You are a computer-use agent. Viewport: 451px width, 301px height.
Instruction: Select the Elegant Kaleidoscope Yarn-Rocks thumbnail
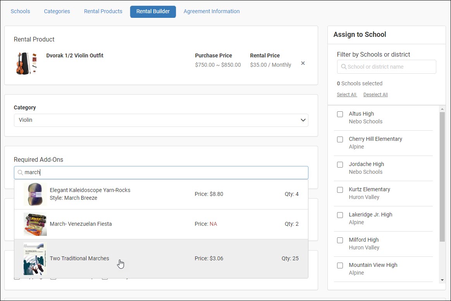35,194
